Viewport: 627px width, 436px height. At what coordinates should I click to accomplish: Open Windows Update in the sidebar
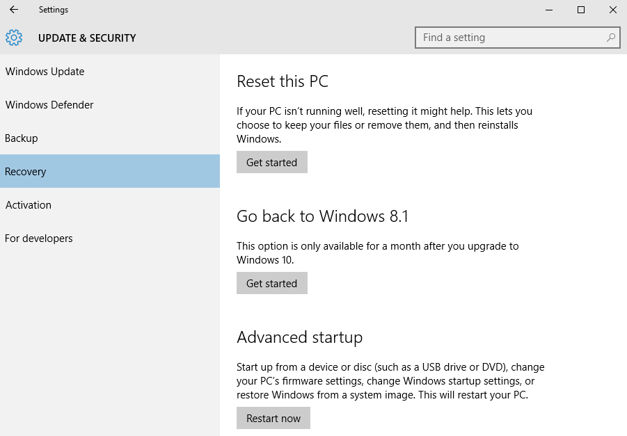pyautogui.click(x=45, y=72)
